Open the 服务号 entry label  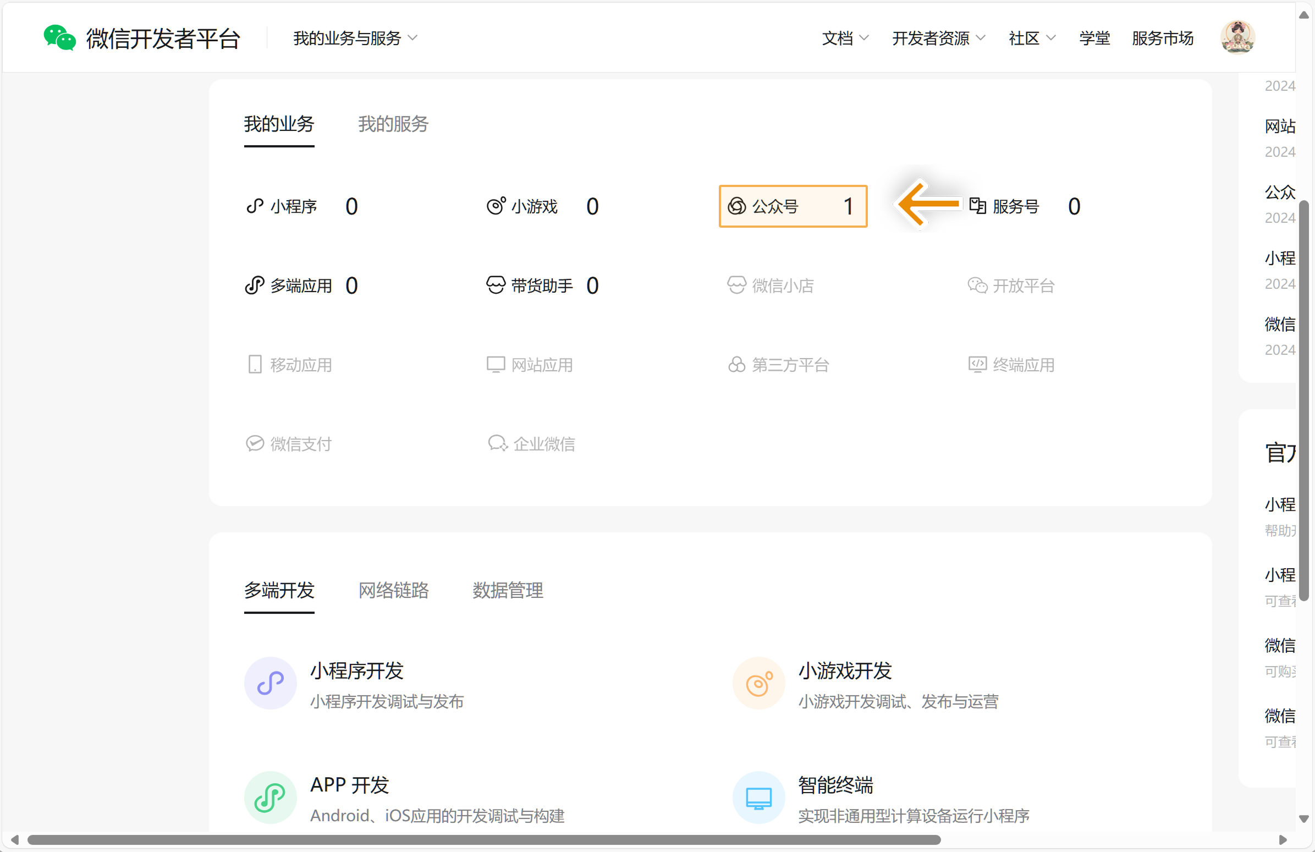[x=1016, y=206]
